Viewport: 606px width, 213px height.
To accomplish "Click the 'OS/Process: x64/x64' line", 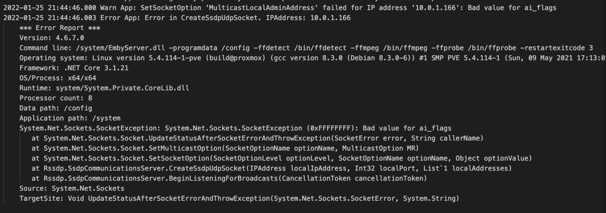I will [58, 78].
